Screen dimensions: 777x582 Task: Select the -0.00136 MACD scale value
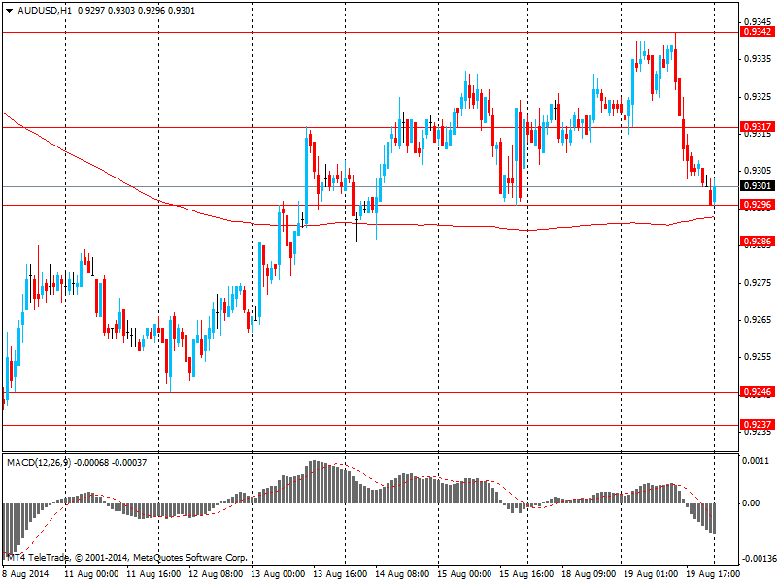pyautogui.click(x=757, y=560)
